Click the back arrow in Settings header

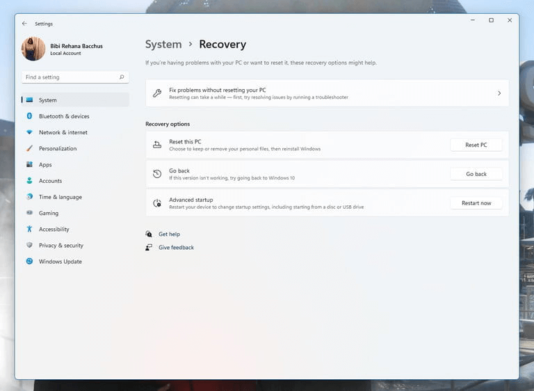click(x=24, y=24)
